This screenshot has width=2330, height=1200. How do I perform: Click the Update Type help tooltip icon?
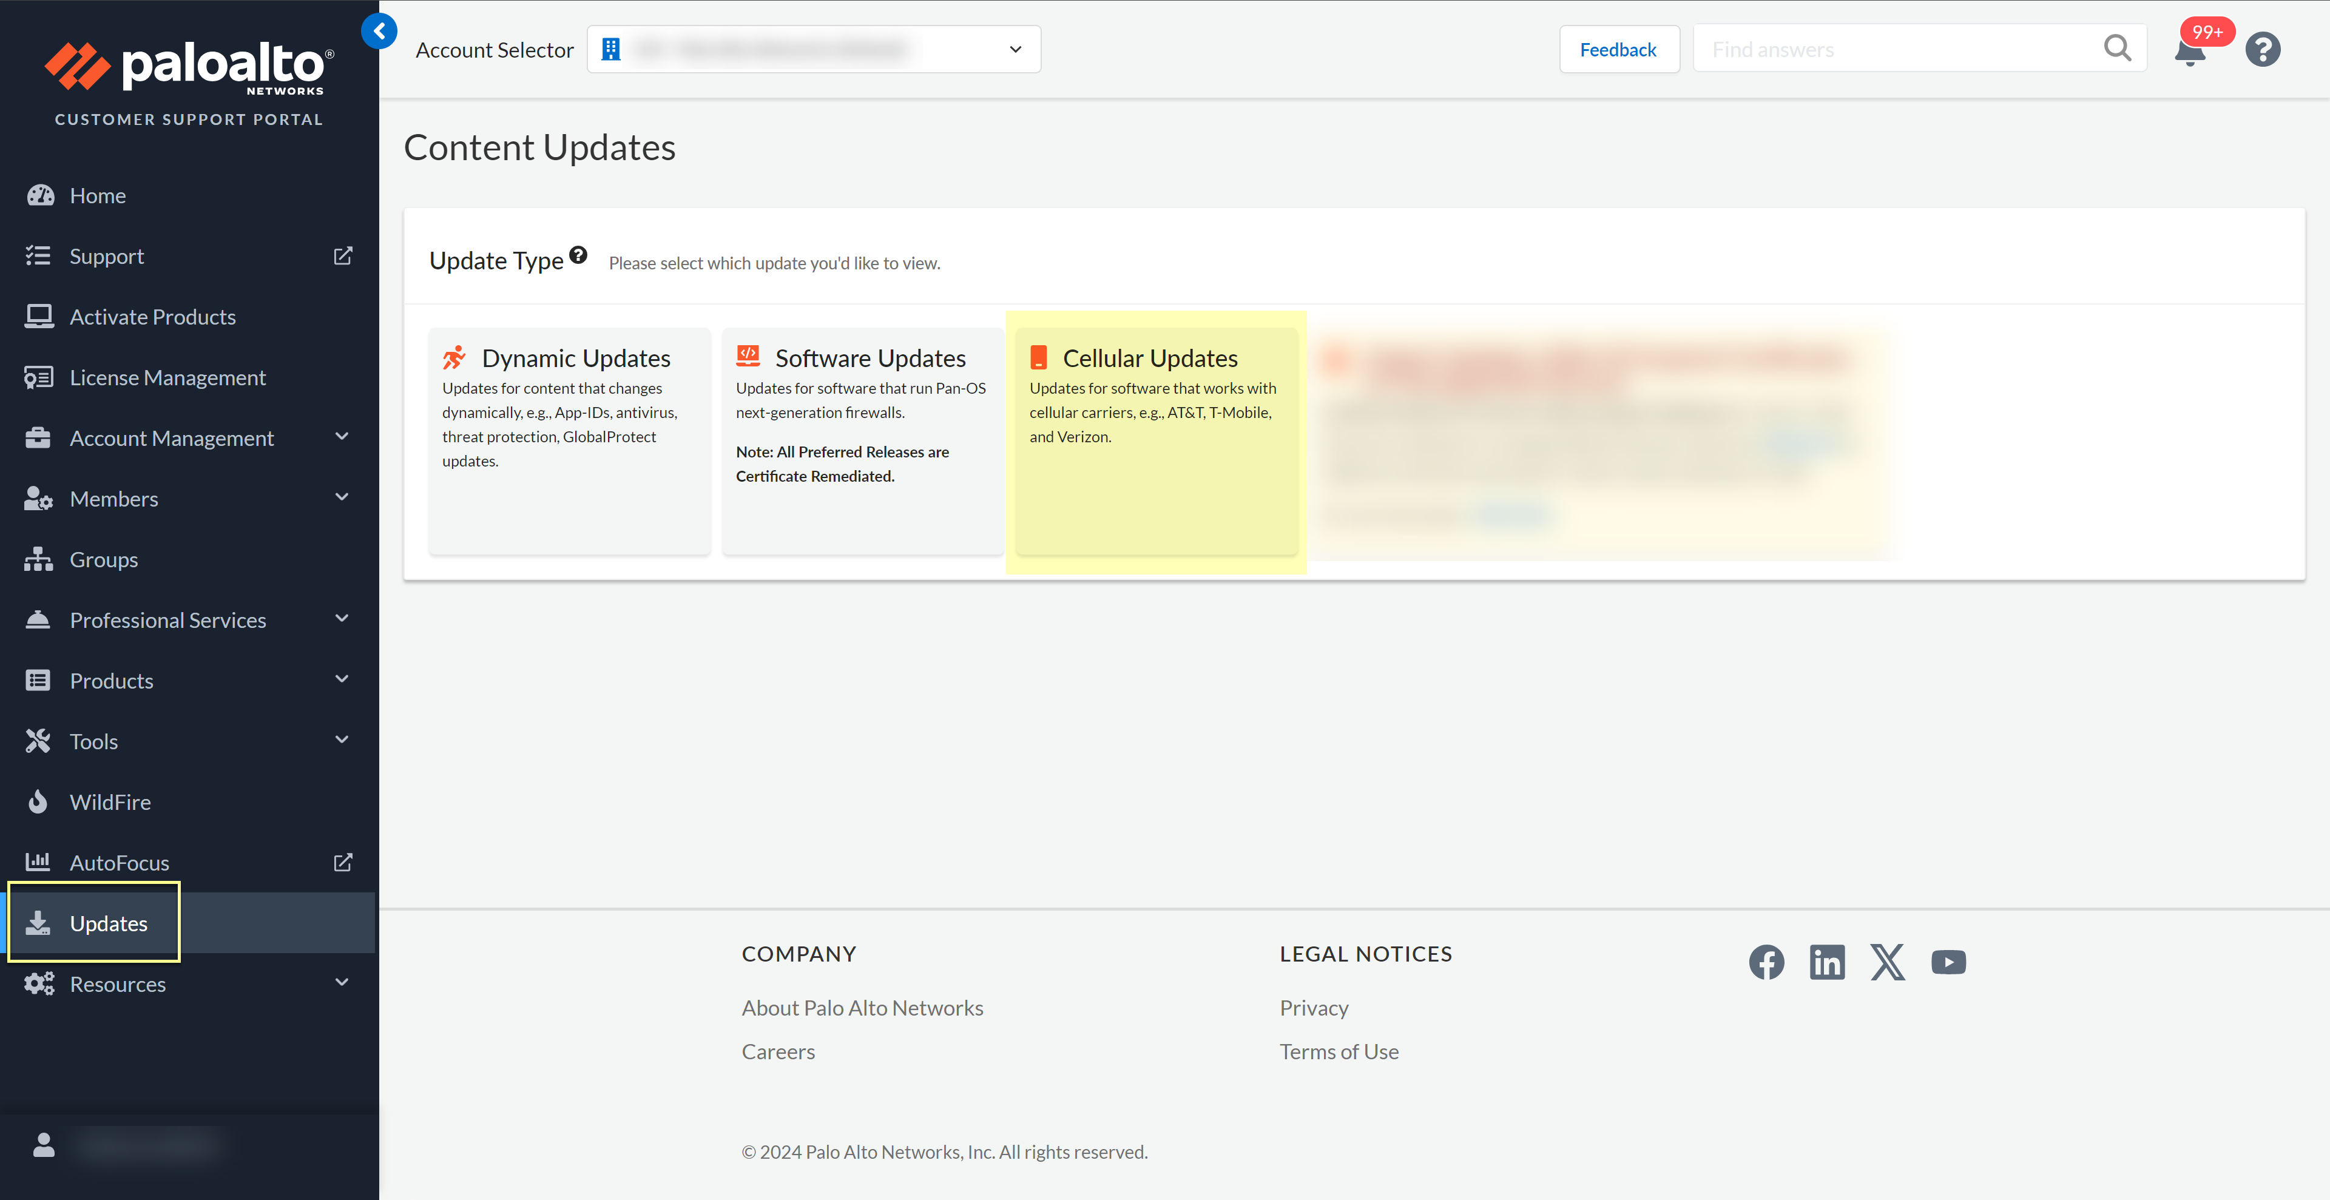point(579,256)
